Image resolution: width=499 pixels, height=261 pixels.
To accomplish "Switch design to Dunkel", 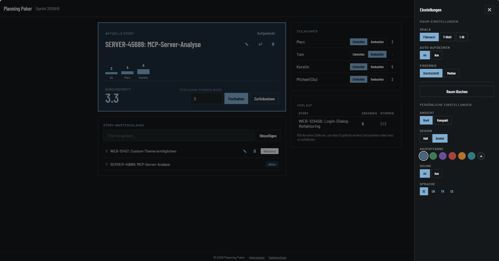I will [440, 138].
